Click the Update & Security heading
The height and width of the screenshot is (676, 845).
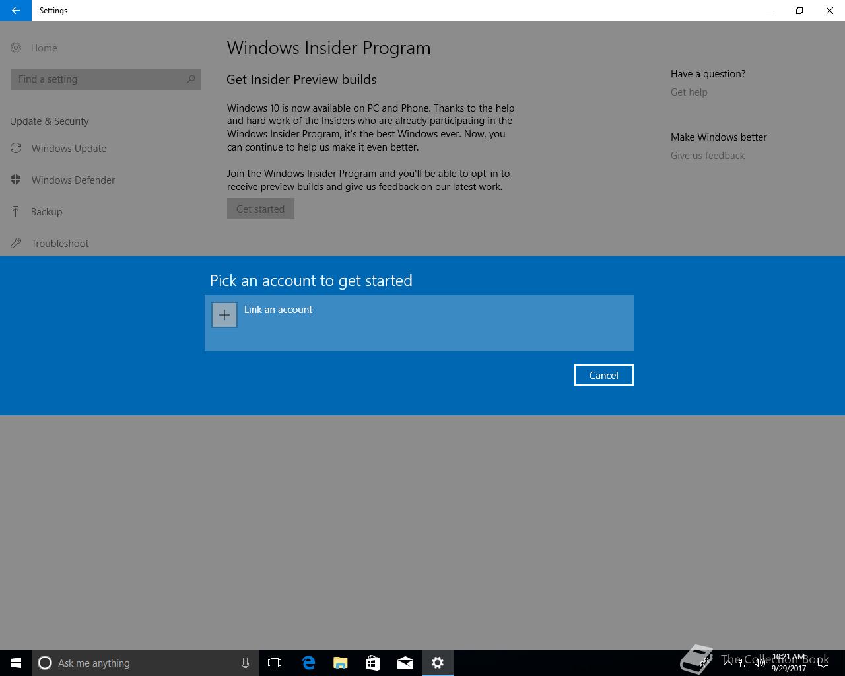pyautogui.click(x=50, y=121)
